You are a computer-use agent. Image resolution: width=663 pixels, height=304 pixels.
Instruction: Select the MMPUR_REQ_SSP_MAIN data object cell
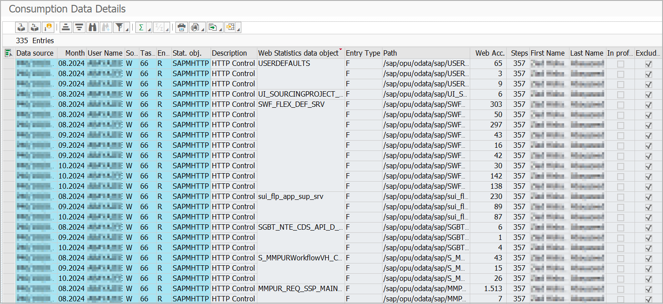coord(301,289)
